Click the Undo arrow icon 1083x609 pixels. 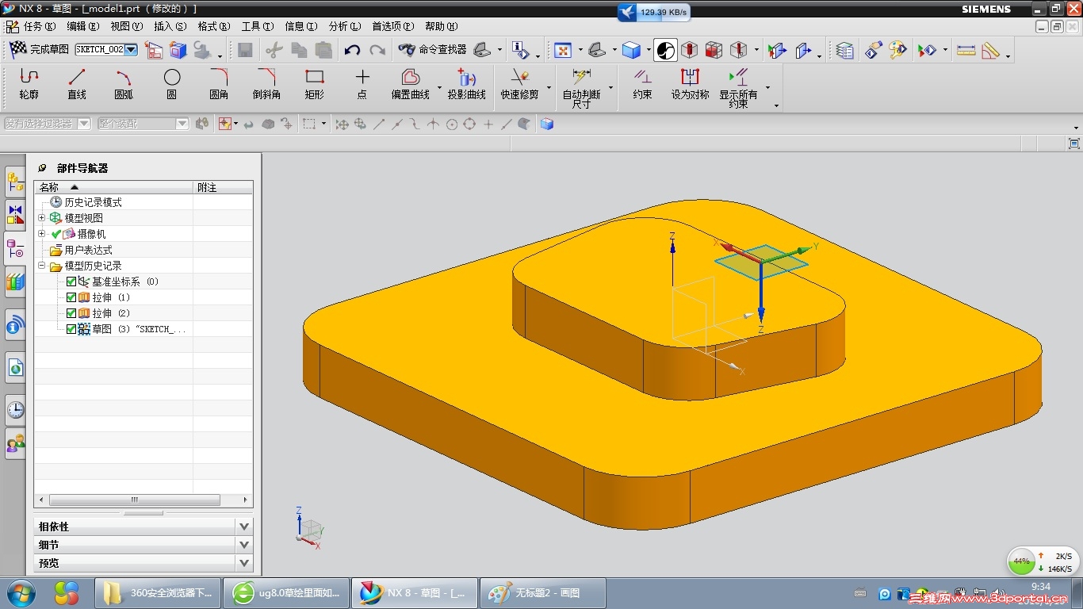click(x=353, y=50)
